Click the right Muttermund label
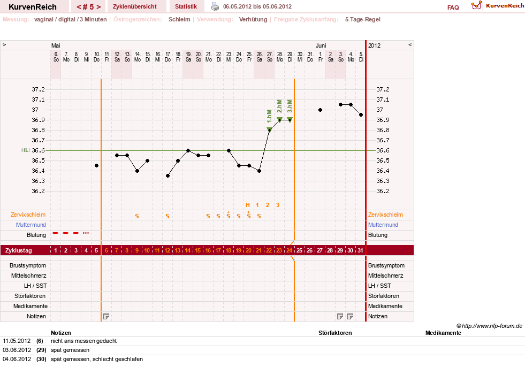This screenshot has width=525, height=375. coord(383,225)
